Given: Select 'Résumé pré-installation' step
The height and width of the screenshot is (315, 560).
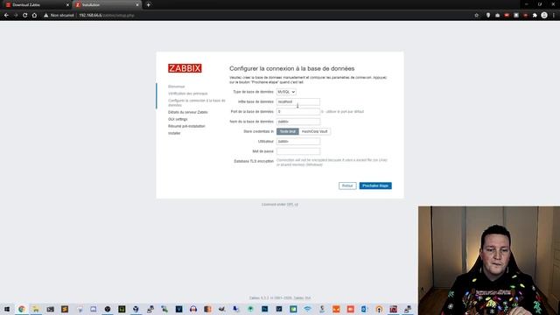Looking at the screenshot, I should [x=186, y=126].
